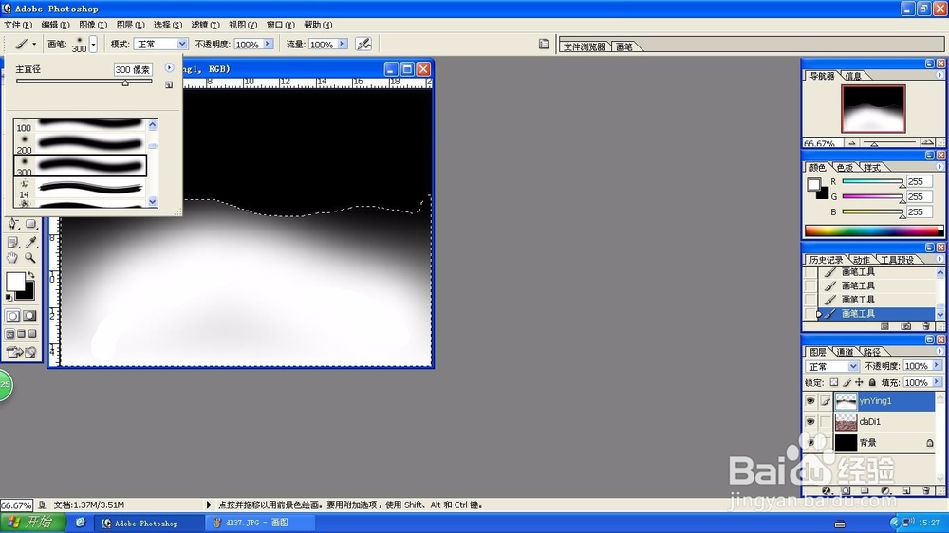
Task: Switch to the 信息 (Info) tab
Action: tap(853, 76)
